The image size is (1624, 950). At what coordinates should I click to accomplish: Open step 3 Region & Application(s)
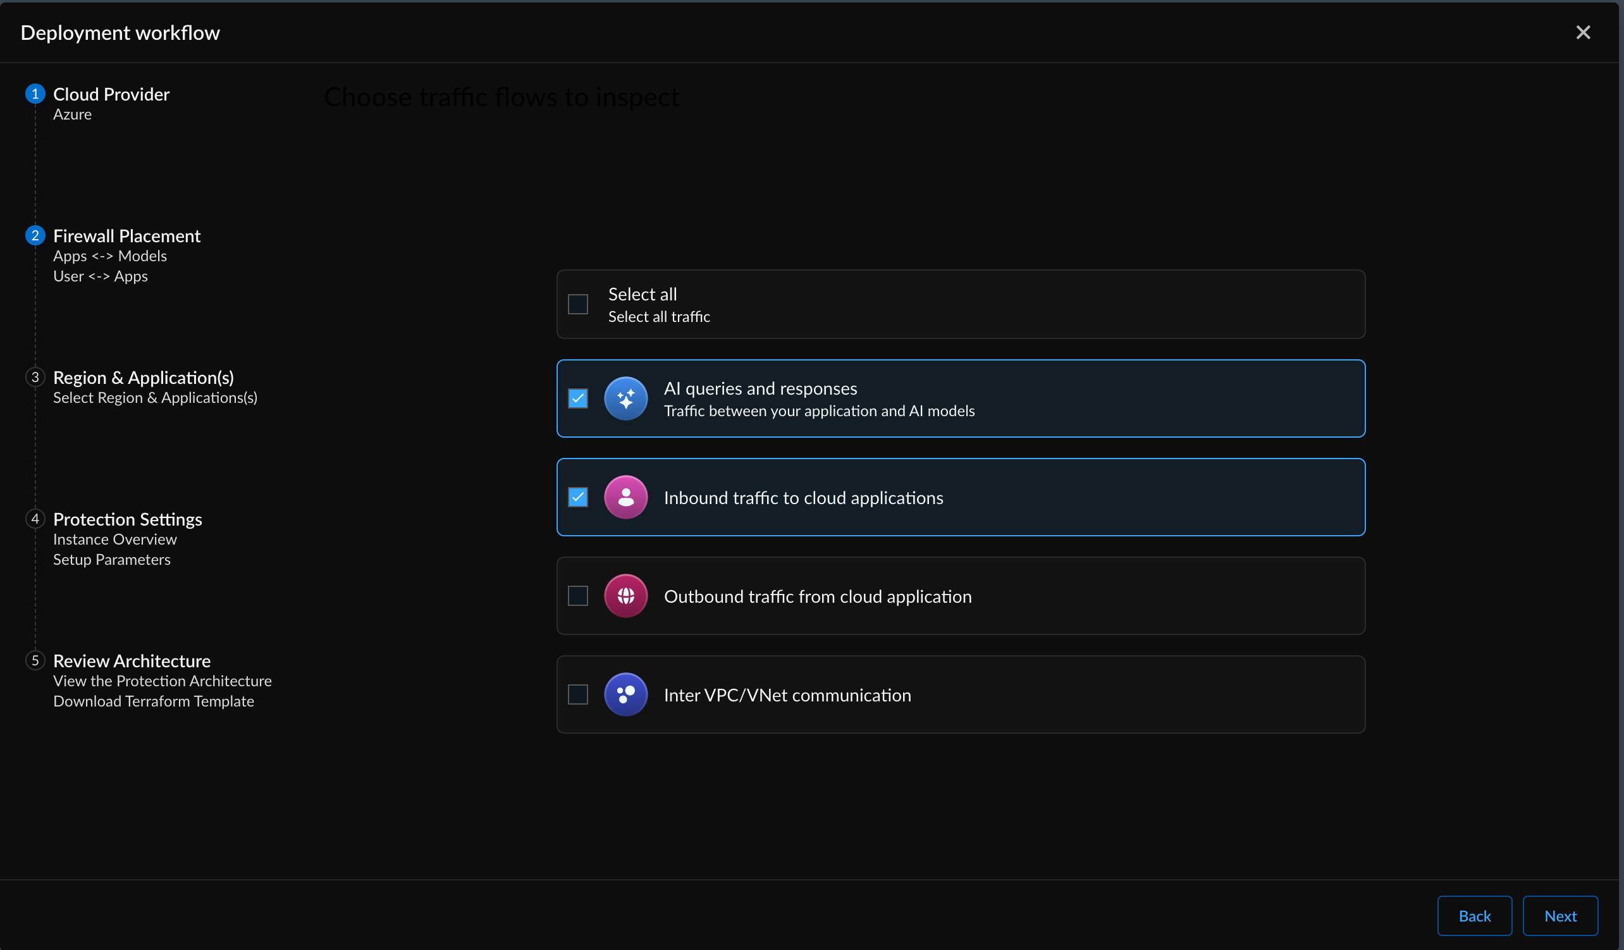[x=143, y=378]
